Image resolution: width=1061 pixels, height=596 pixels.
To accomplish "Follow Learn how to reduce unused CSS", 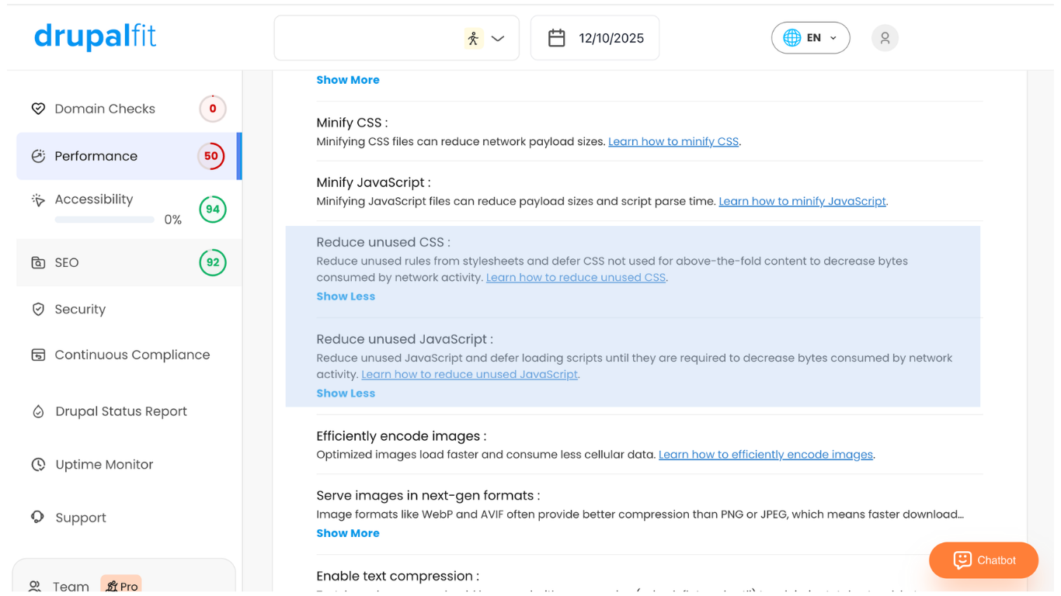I will [x=576, y=277].
